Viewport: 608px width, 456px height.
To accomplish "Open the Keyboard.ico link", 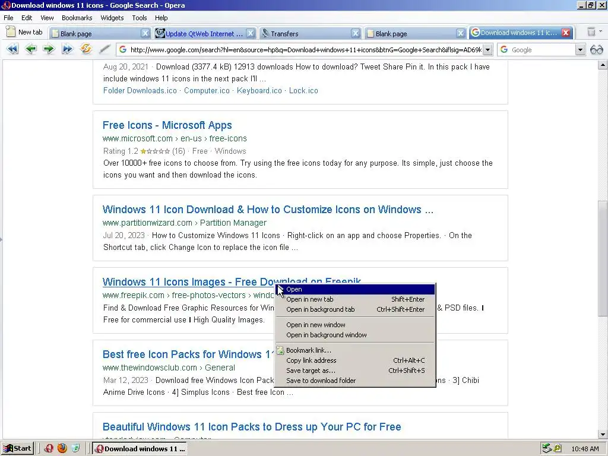I will click(259, 90).
